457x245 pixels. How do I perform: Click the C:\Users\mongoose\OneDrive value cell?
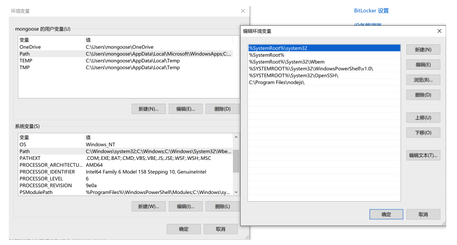120,47
